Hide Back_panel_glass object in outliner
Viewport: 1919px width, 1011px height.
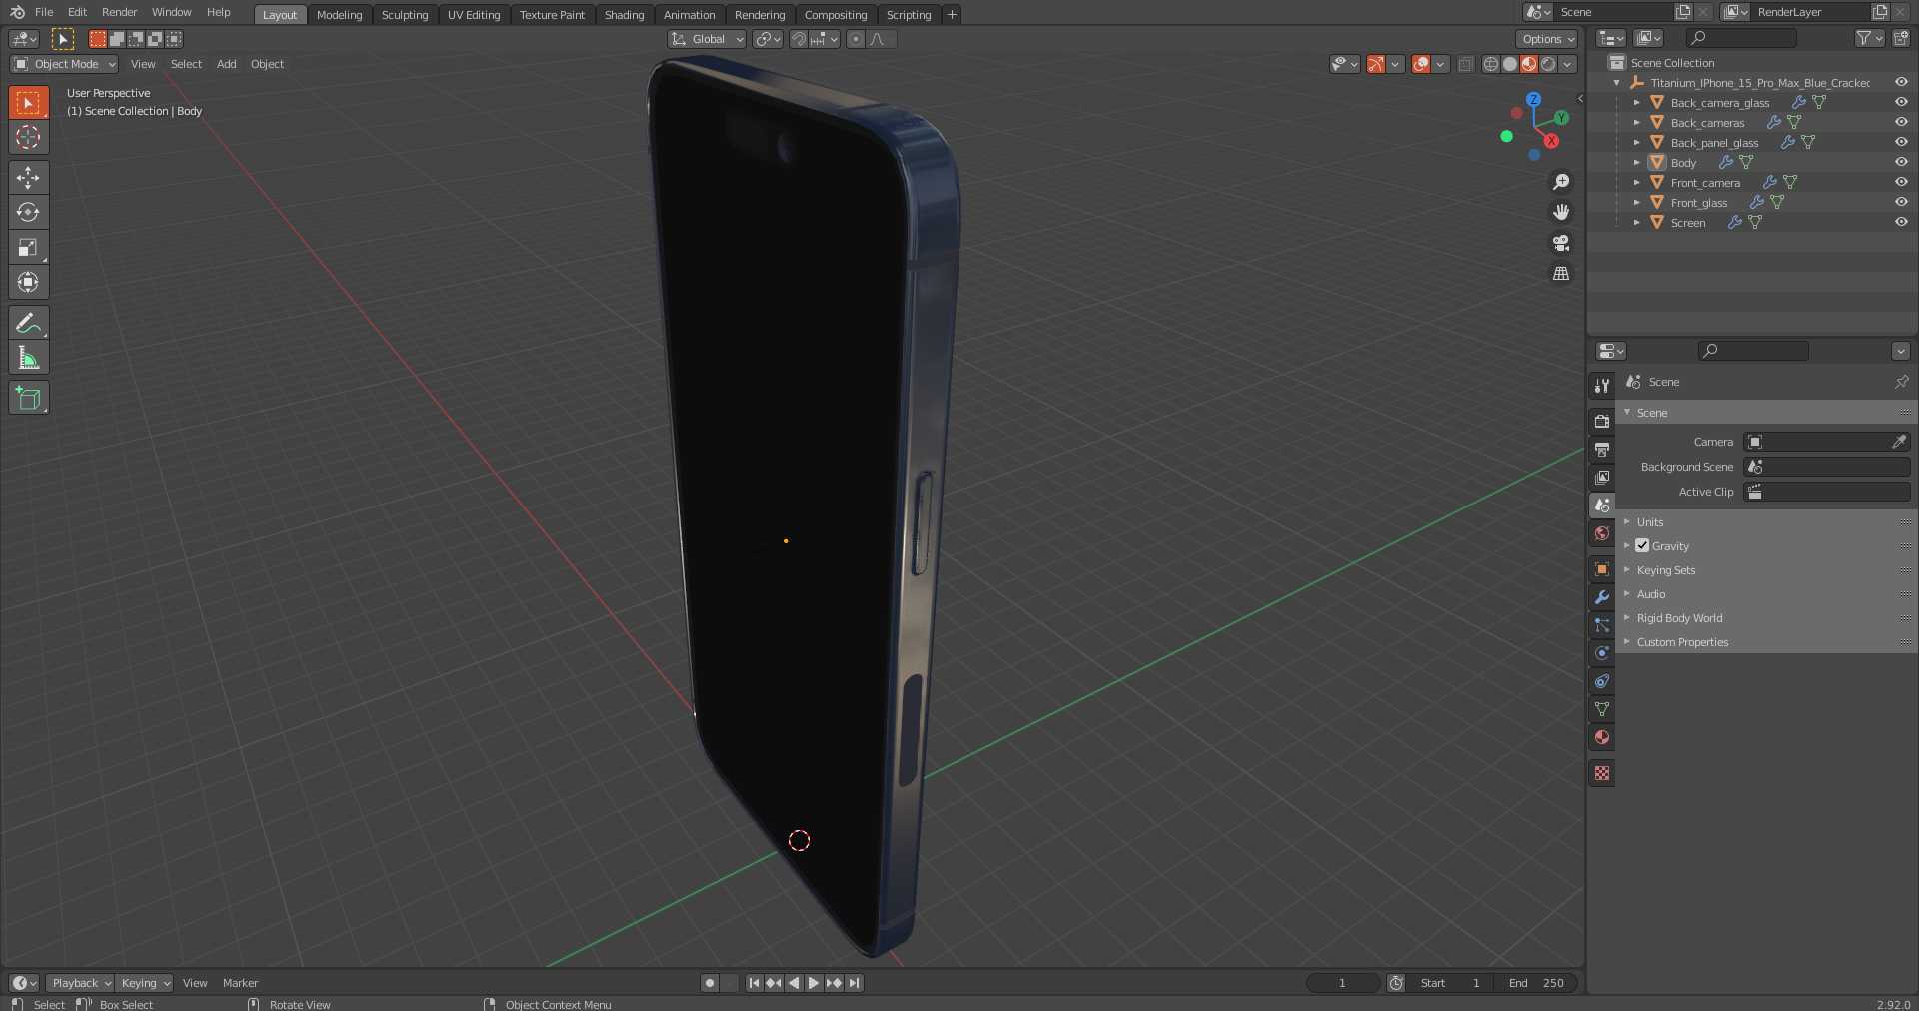[x=1901, y=142]
